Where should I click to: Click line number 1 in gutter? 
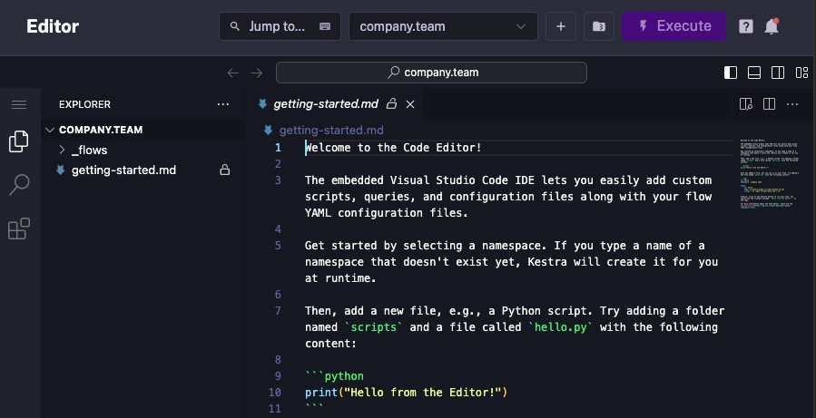(278, 148)
